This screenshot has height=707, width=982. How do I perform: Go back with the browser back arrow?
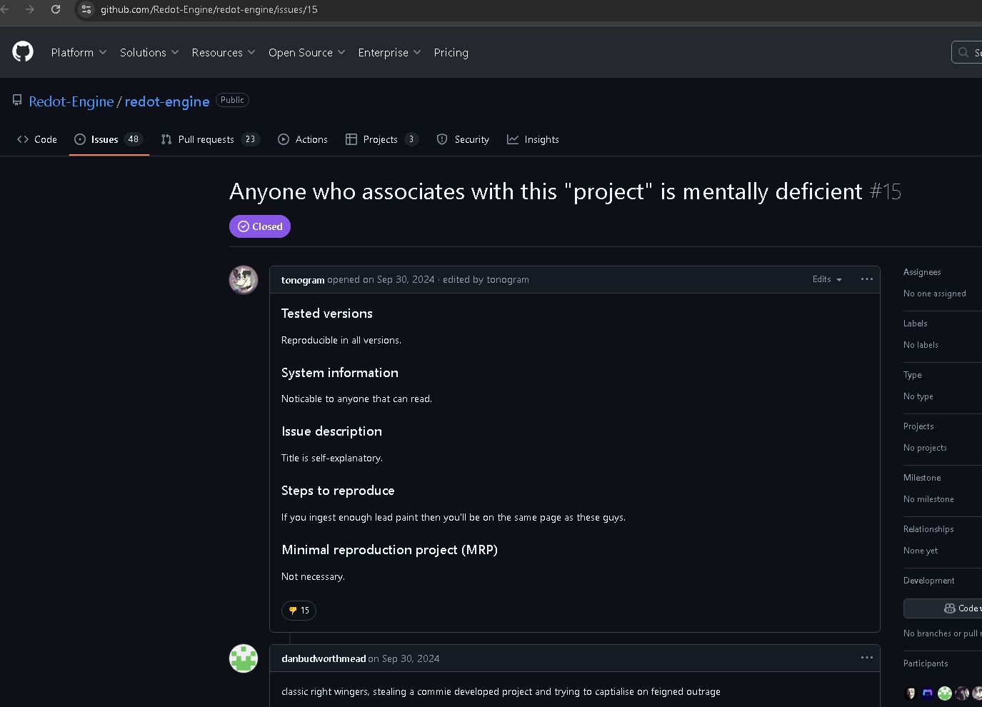pos(4,9)
